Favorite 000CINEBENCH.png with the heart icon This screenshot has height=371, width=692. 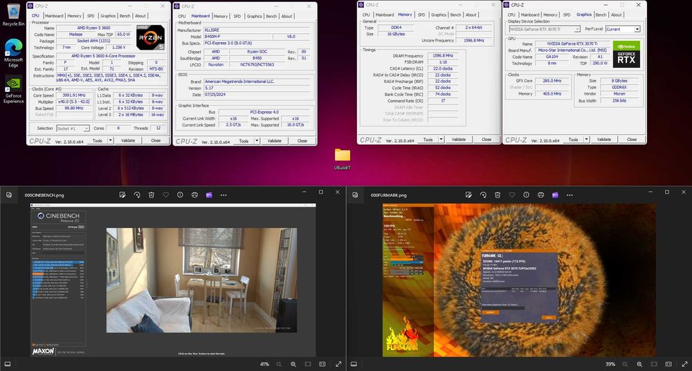(165, 195)
